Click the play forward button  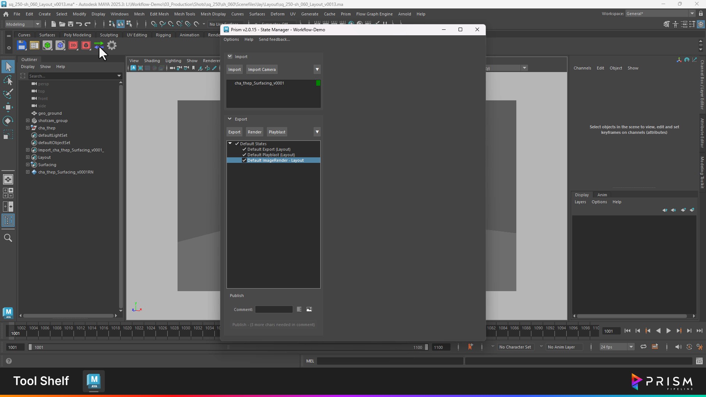(668, 331)
